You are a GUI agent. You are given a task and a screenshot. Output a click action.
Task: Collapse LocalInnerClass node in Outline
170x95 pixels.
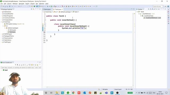click(x=141, y=16)
